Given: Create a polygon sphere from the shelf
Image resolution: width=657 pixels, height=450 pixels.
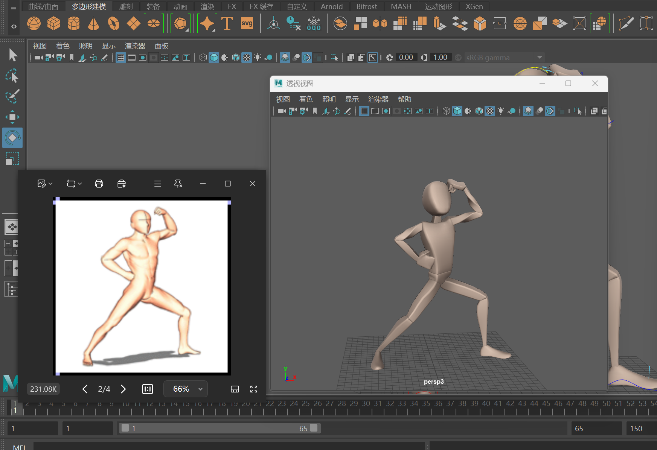Looking at the screenshot, I should pos(34,23).
